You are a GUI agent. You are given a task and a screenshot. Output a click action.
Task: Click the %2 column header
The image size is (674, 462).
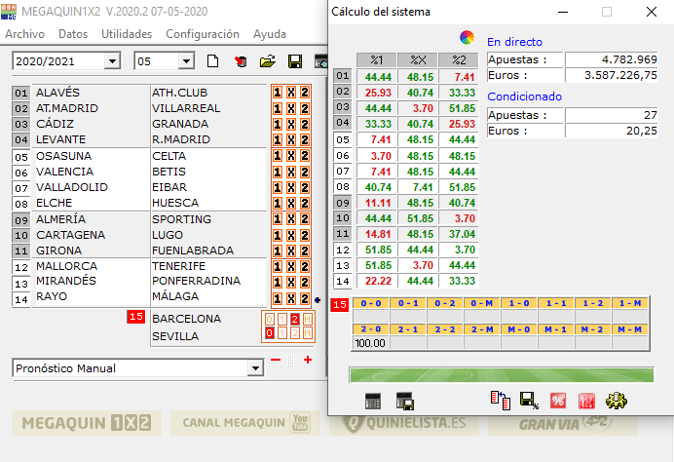pos(459,59)
